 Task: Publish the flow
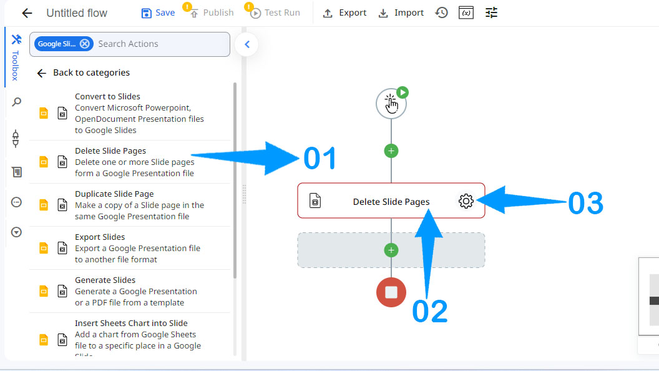tap(212, 13)
